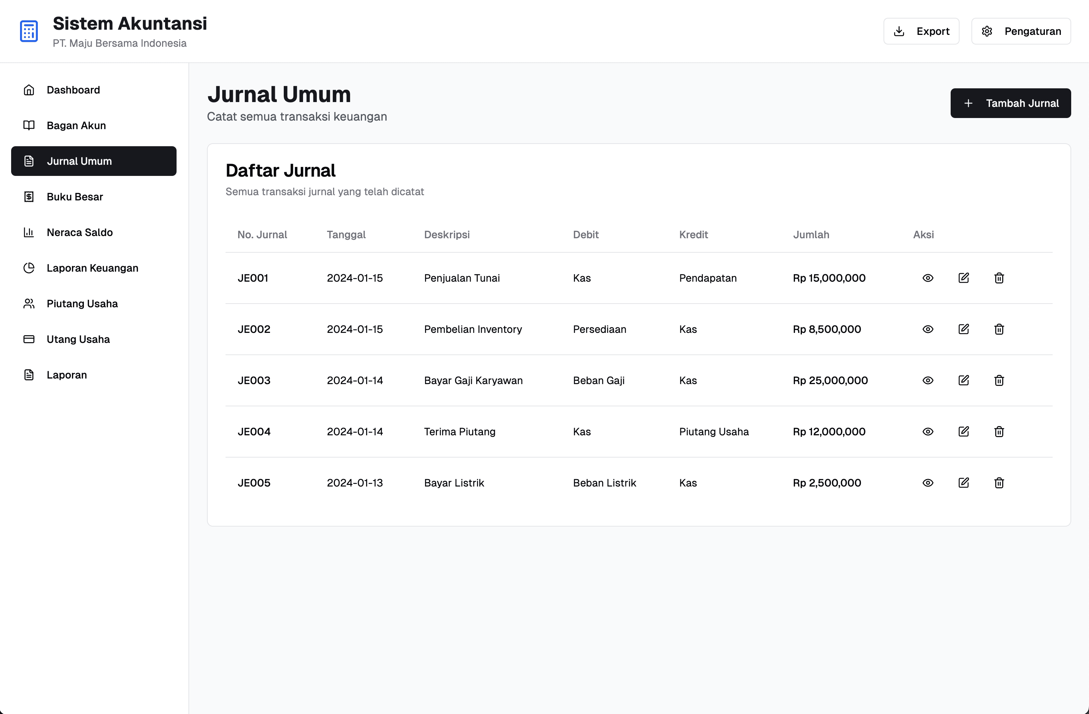Delete JE003 Bayar Gaji Karyawan entry

pos(999,380)
